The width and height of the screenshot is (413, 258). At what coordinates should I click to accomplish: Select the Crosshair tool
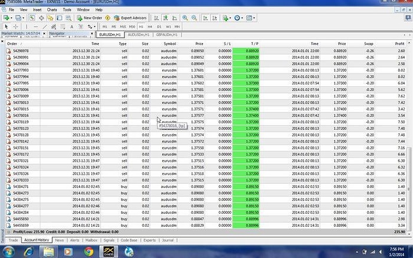16,26
